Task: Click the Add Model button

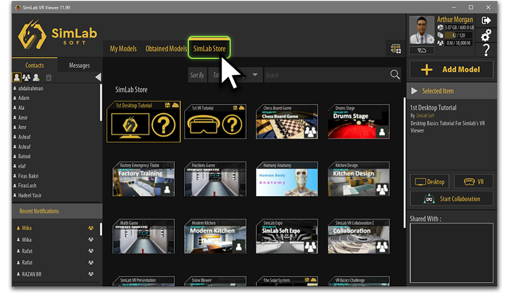Action: tap(451, 69)
